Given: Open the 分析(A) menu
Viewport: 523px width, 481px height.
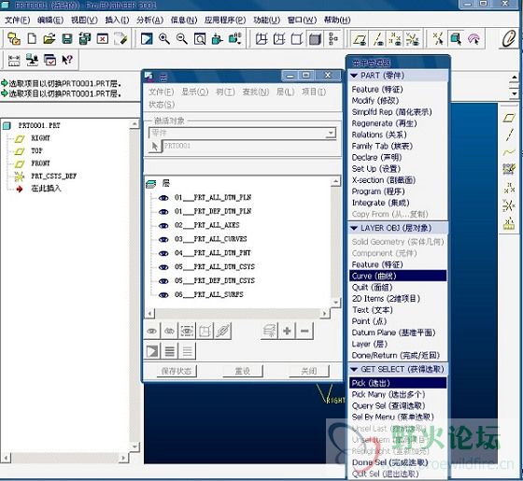Looking at the screenshot, I should pyautogui.click(x=149, y=20).
